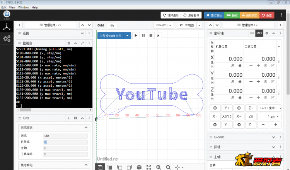290x170 pixels.
Task: Open upload G-code dropdown arrow
Action: pyautogui.click(x=127, y=35)
